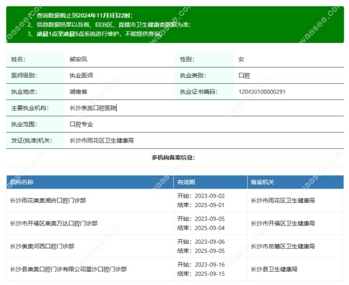The width and height of the screenshot is (349, 285).
Task: Click the 性别 label
Action: (187, 59)
